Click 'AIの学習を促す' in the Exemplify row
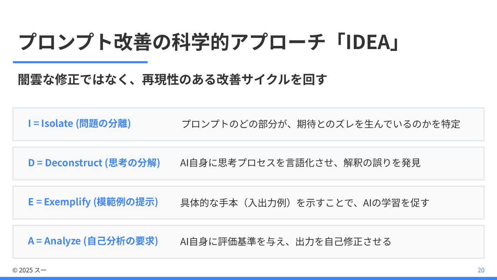Image resolution: width=497 pixels, height=280 pixels. [396, 202]
